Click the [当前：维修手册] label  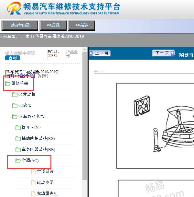(20, 76)
